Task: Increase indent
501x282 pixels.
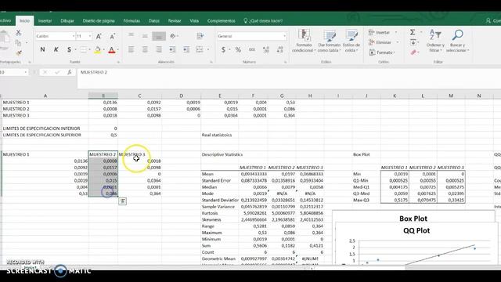Action: pyautogui.click(x=186, y=49)
